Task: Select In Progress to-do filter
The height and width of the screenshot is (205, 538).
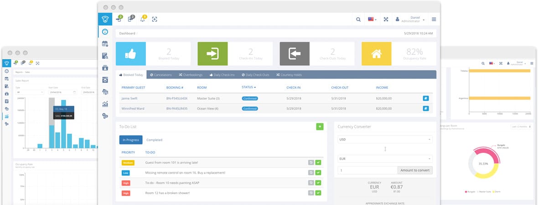Action: click(131, 140)
